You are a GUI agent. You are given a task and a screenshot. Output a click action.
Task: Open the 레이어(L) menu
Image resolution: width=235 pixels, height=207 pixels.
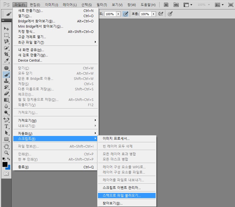point(70,5)
